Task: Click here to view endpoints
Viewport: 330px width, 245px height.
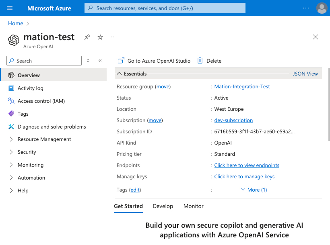Action: (247, 165)
